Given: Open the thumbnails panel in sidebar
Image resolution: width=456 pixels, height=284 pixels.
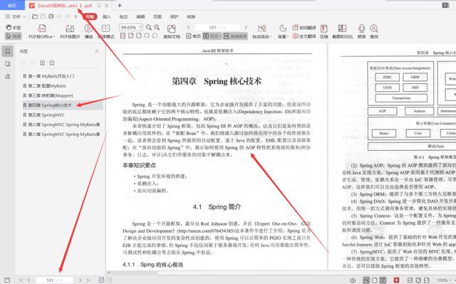Looking at the screenshot, I should tap(8, 64).
